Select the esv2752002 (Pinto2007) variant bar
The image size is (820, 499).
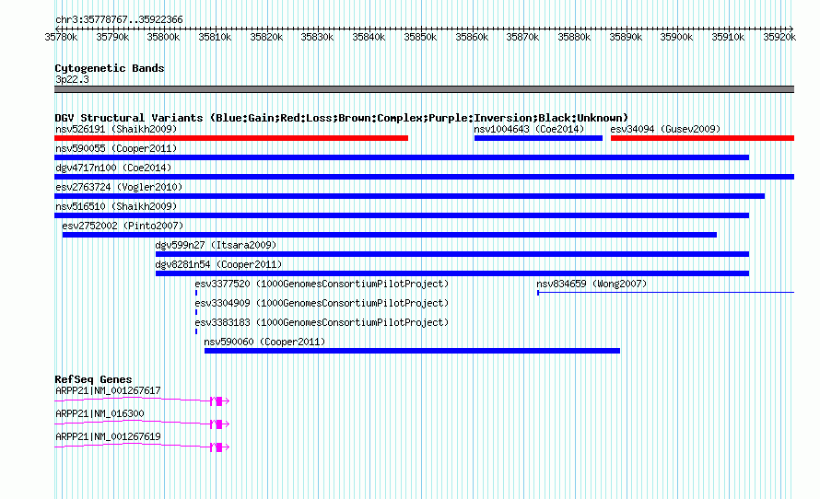pyautogui.click(x=389, y=235)
